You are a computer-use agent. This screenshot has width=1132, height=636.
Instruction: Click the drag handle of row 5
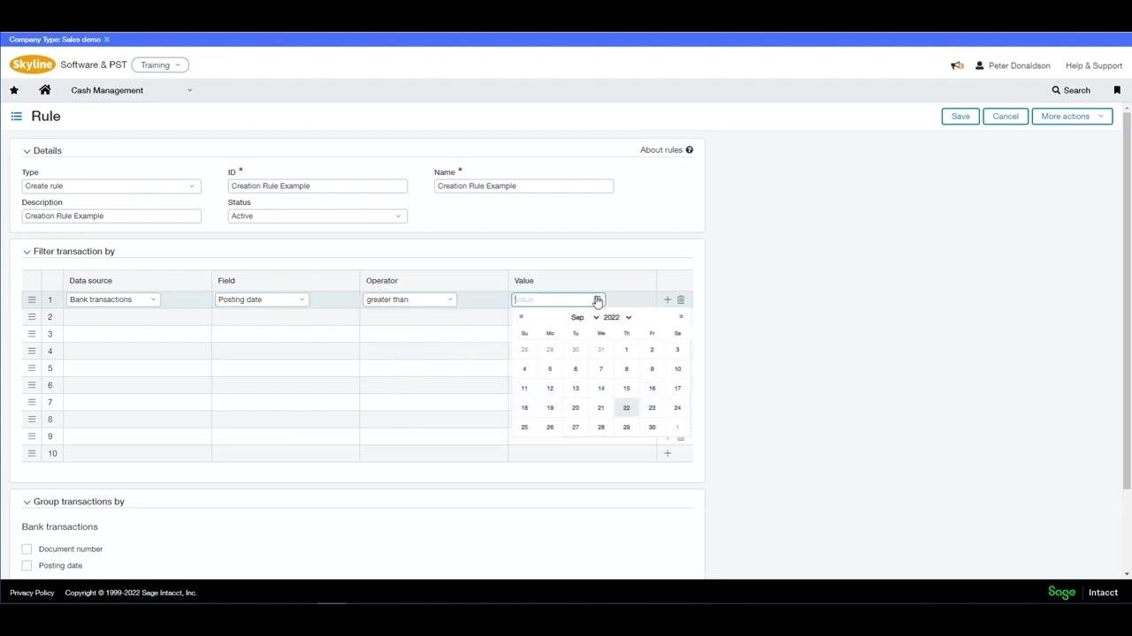[32, 367]
